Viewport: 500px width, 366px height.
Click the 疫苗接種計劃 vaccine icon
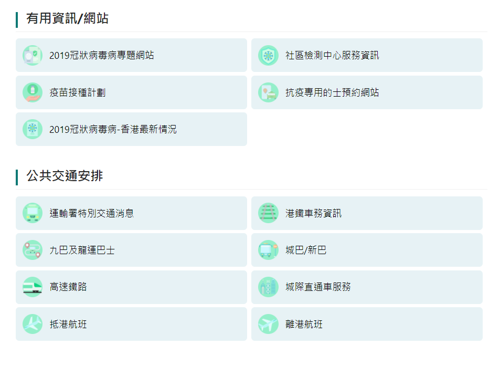33,92
